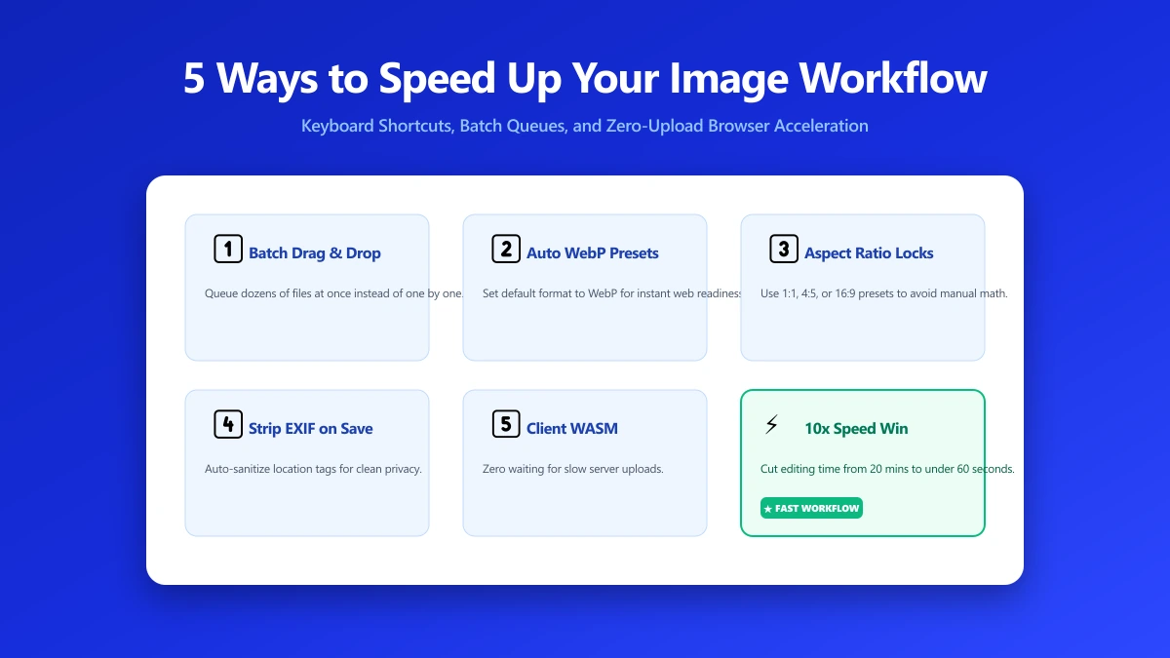Click the main title about Image Workflow
Screen dimensions: 1170x658
click(585, 79)
